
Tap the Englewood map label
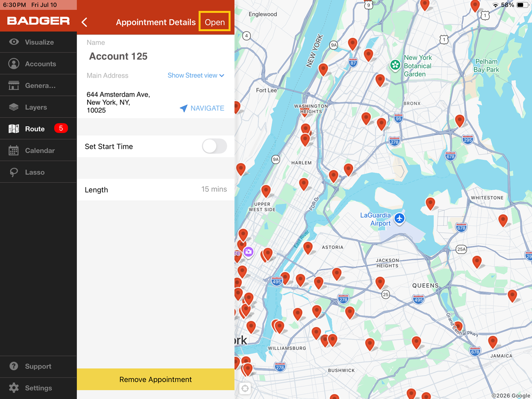click(263, 14)
